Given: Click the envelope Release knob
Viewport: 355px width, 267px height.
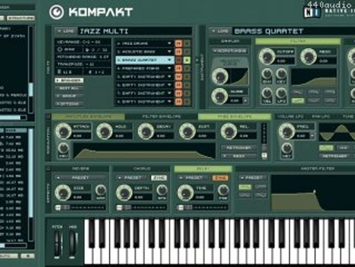Looking at the screenshot, I should click(x=228, y=131).
